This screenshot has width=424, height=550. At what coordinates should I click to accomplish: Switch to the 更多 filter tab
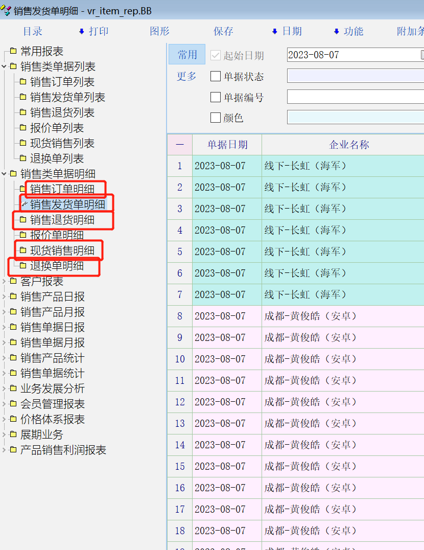[x=186, y=76]
